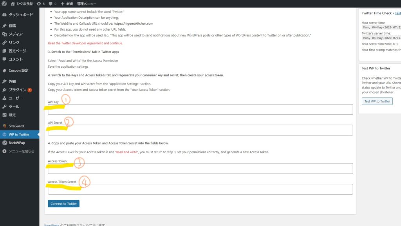Open the SiteGuard menu item
The width and height of the screenshot is (401, 226).
[20, 126]
